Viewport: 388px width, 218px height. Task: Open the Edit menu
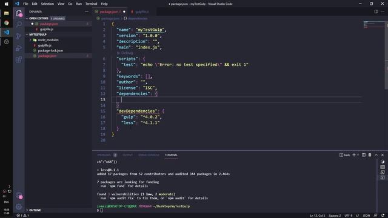(35, 4)
